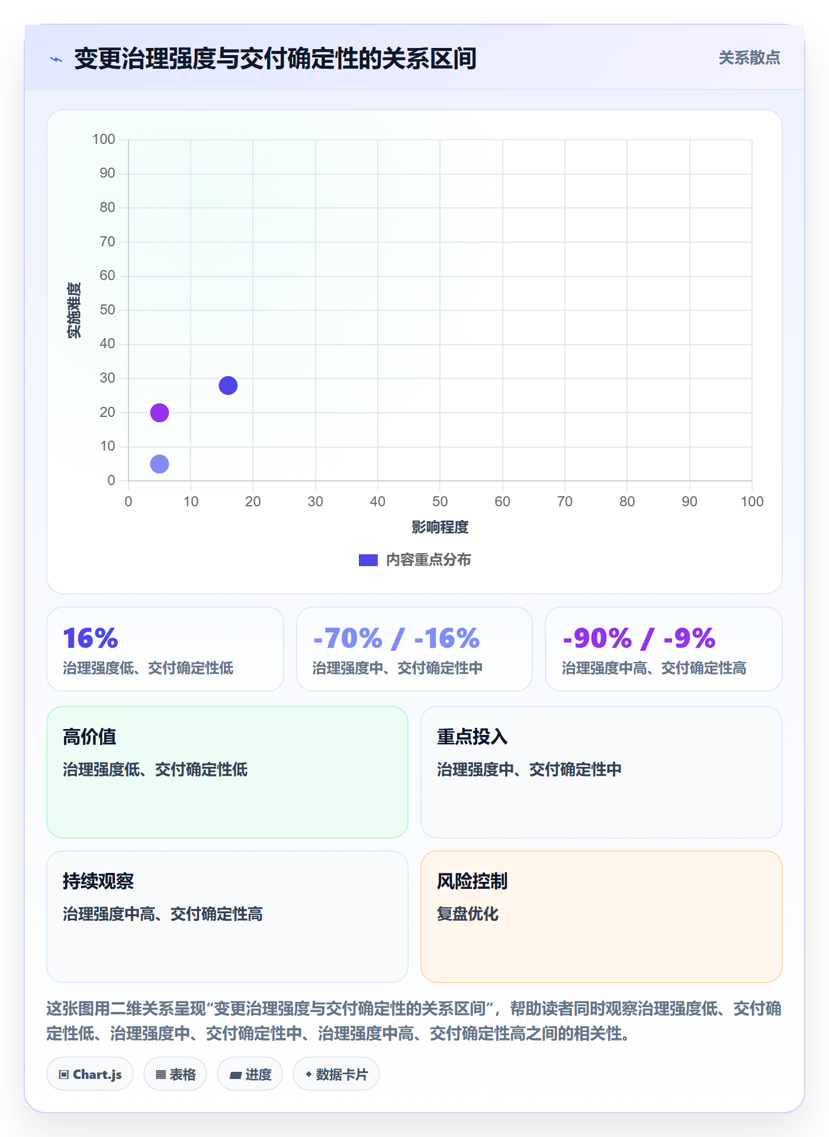Click 治理强度低、交付确定性低 under the 16% value
The height and width of the screenshot is (1137, 829).
click(148, 669)
